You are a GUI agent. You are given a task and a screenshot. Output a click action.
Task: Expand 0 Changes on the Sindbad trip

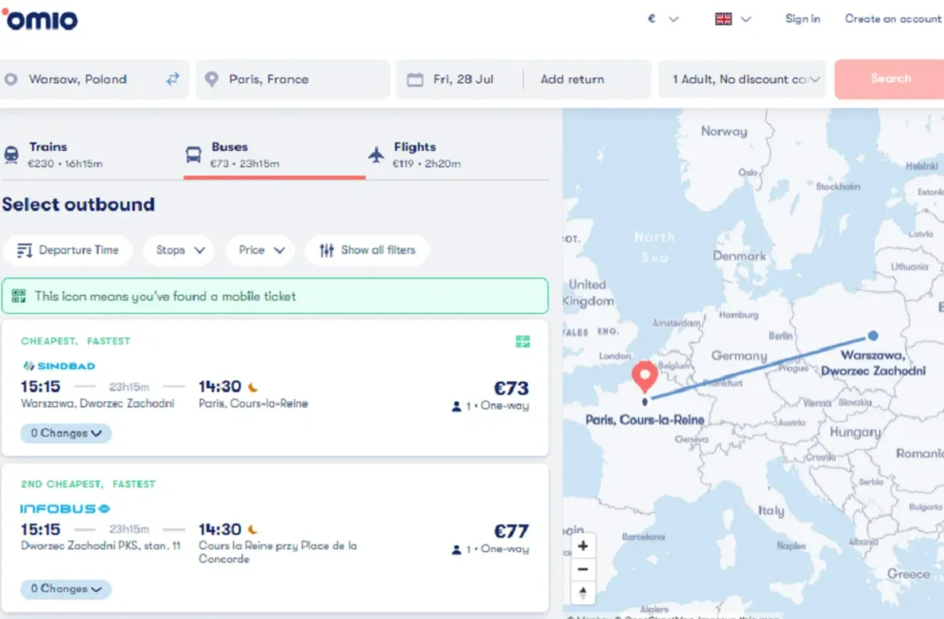(66, 434)
